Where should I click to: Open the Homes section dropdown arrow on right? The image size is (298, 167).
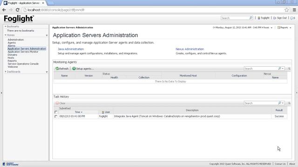[x=47, y=35]
